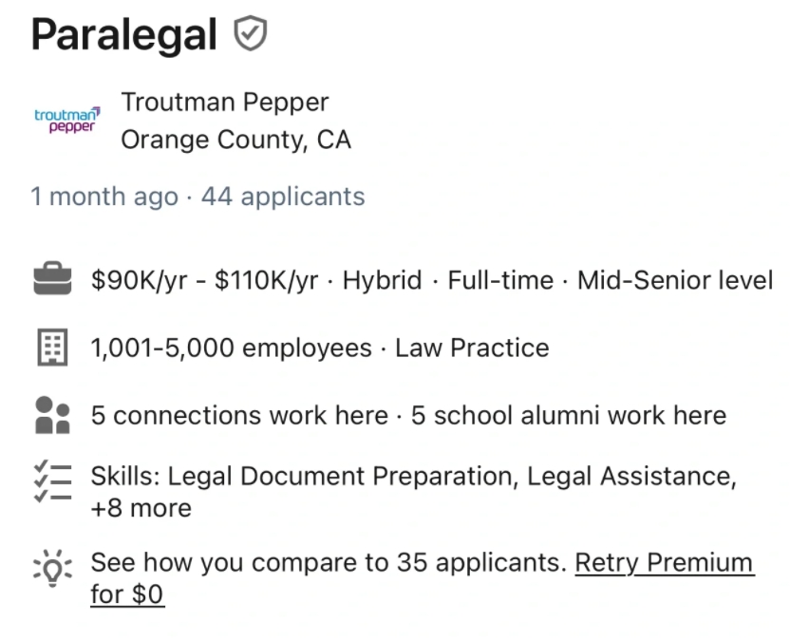This screenshot has height=640, width=790.
Task: Click the Law Practice industry label
Action: (x=472, y=348)
